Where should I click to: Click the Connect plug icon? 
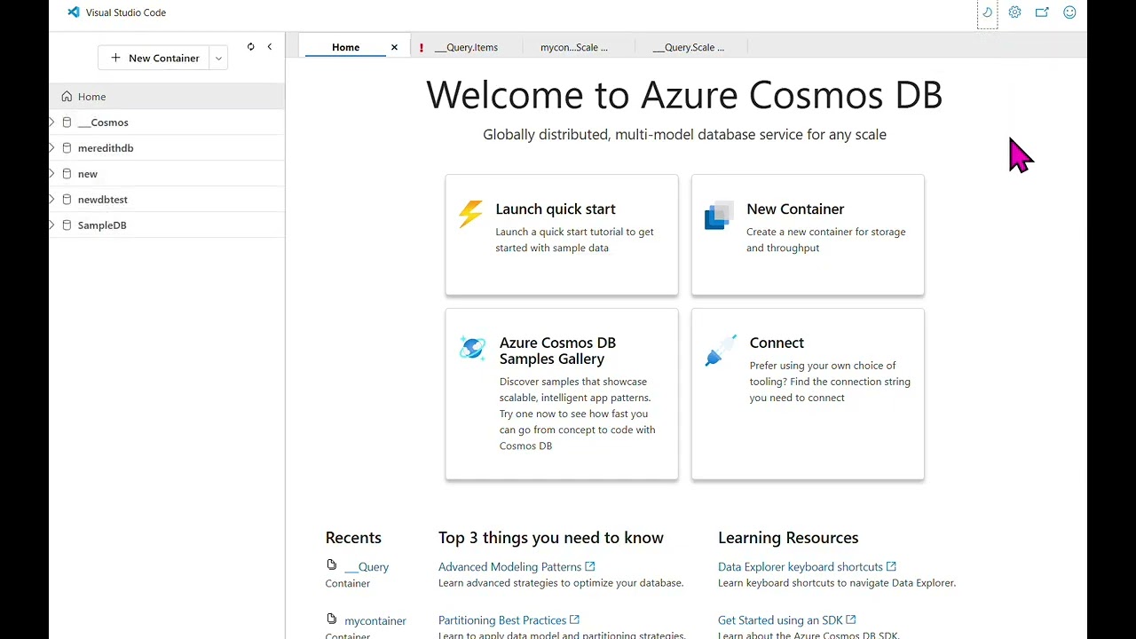pos(720,350)
